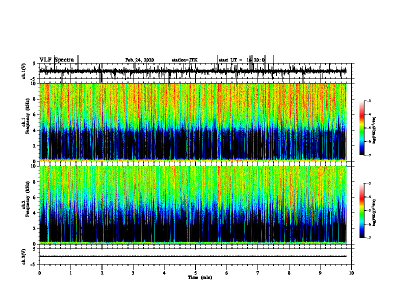Click the '4' time axis tick label
Image resolution: width=396 pixels, height=306 pixels.
[x=164, y=273]
